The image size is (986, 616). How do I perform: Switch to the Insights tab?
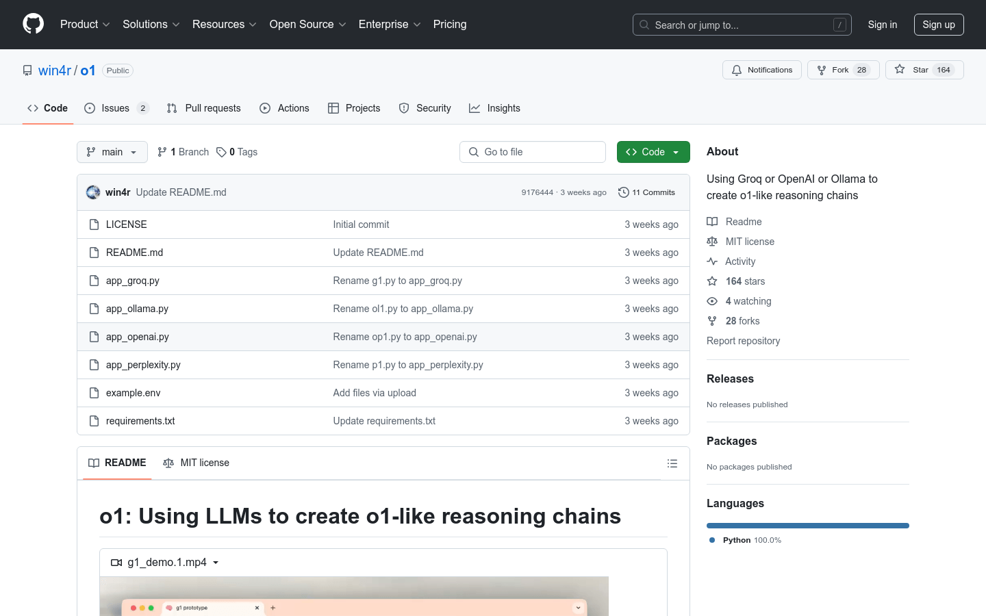494,108
